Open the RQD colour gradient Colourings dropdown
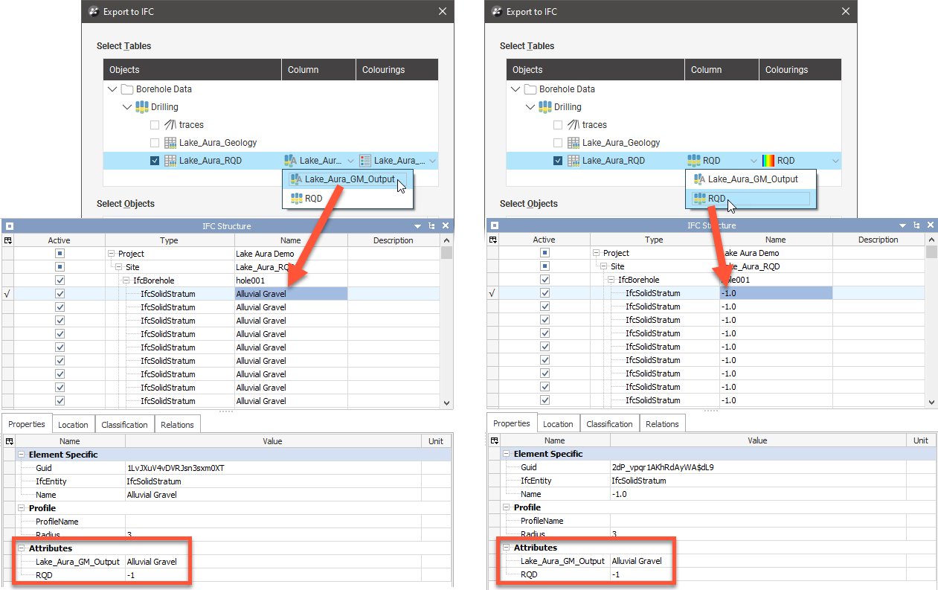Viewport: 938px width, 590px height. 835,161
